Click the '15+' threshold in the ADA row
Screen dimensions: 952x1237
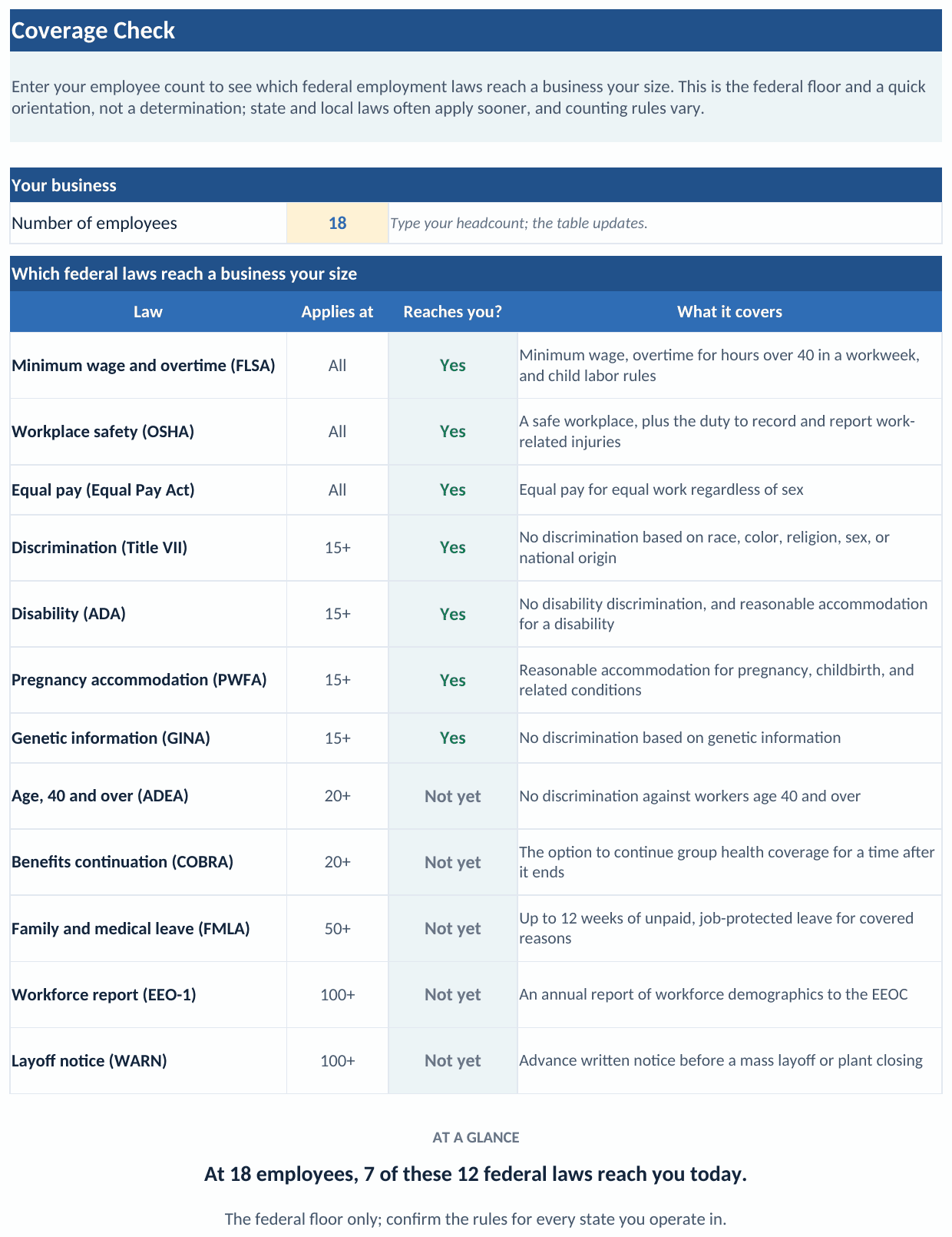tap(337, 614)
